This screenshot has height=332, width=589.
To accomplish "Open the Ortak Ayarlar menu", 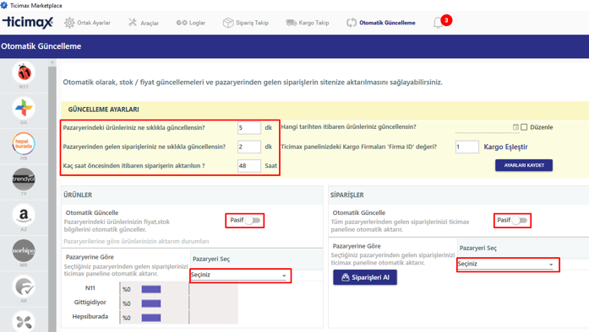I will point(87,23).
